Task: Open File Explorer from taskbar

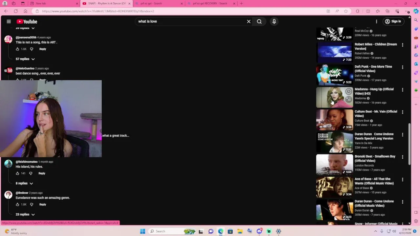Action: pyautogui.click(x=240, y=231)
